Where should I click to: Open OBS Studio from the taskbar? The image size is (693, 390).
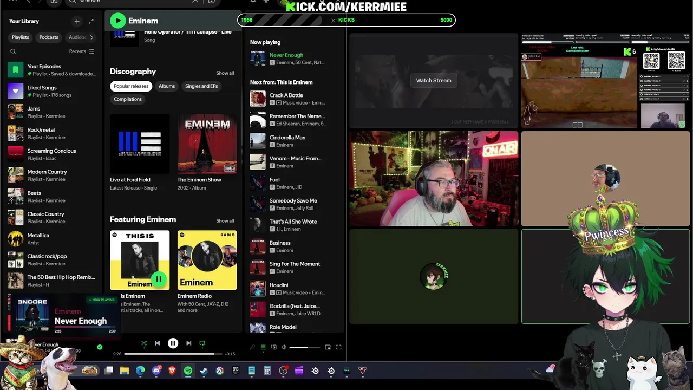pyautogui.click(x=283, y=370)
